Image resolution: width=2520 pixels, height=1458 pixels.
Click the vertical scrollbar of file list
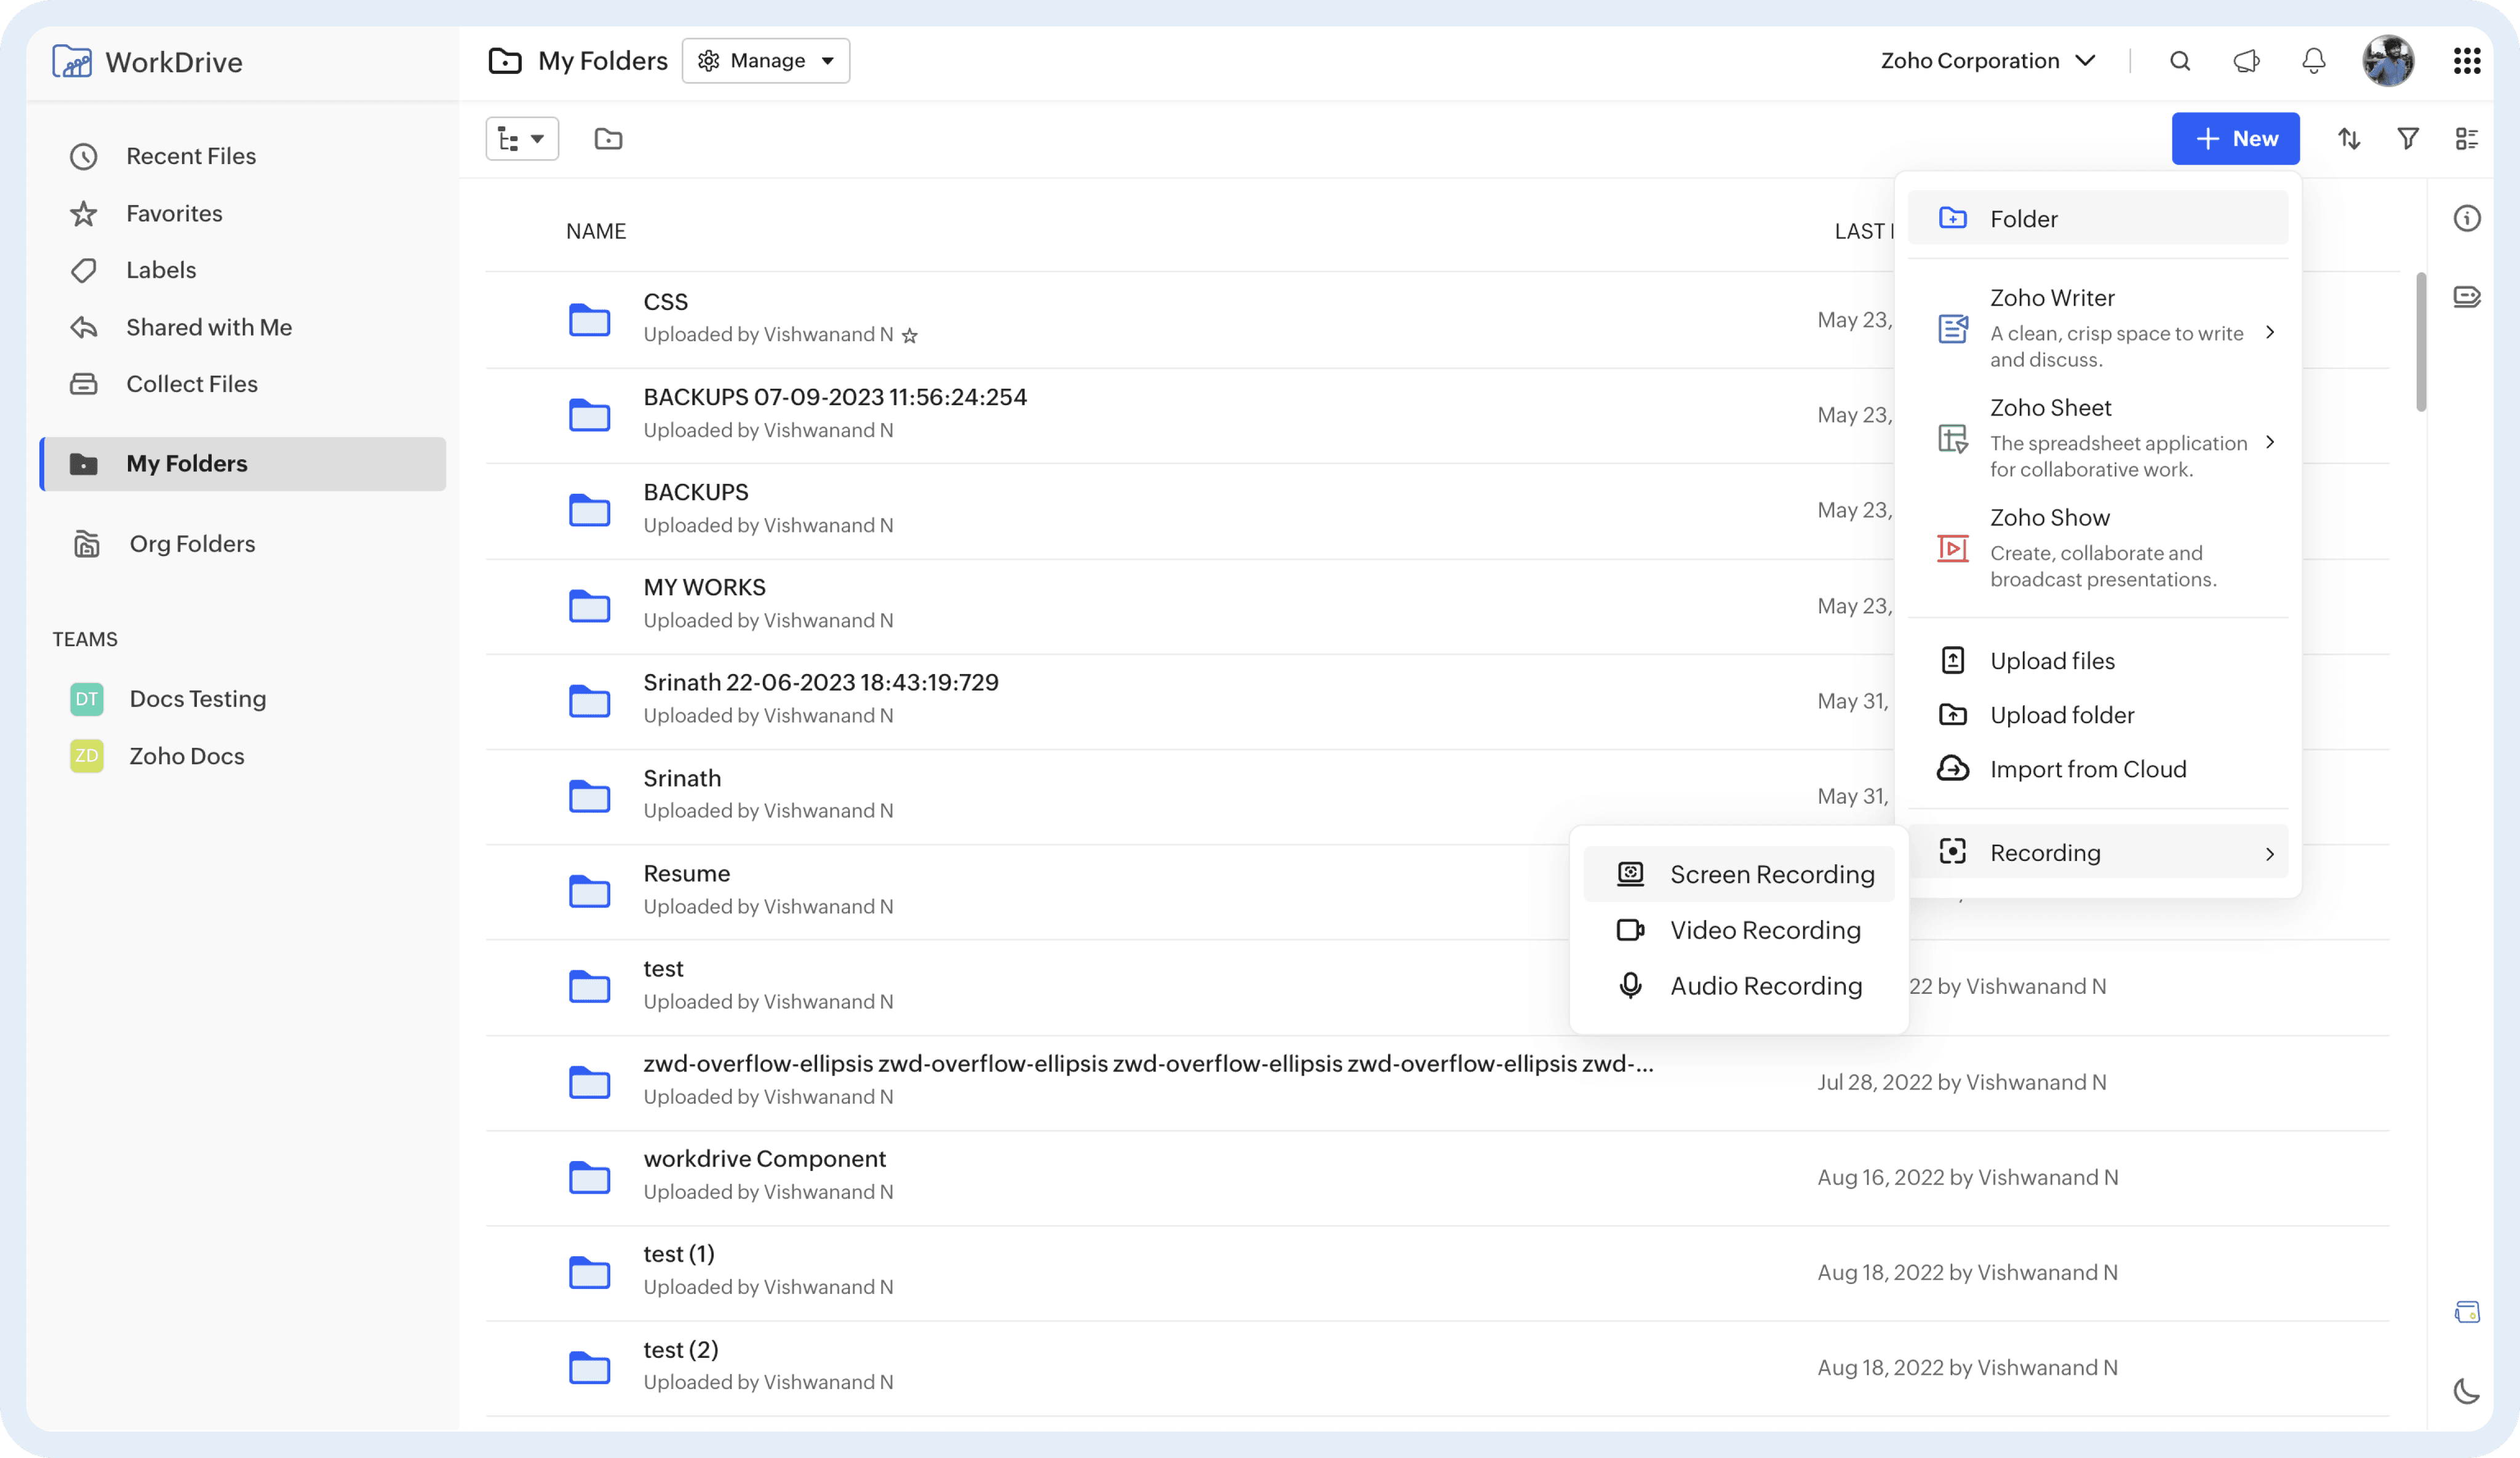click(2421, 342)
